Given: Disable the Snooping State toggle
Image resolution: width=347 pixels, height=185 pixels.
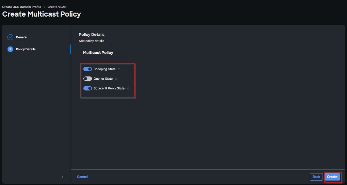Looking at the screenshot, I should point(88,69).
